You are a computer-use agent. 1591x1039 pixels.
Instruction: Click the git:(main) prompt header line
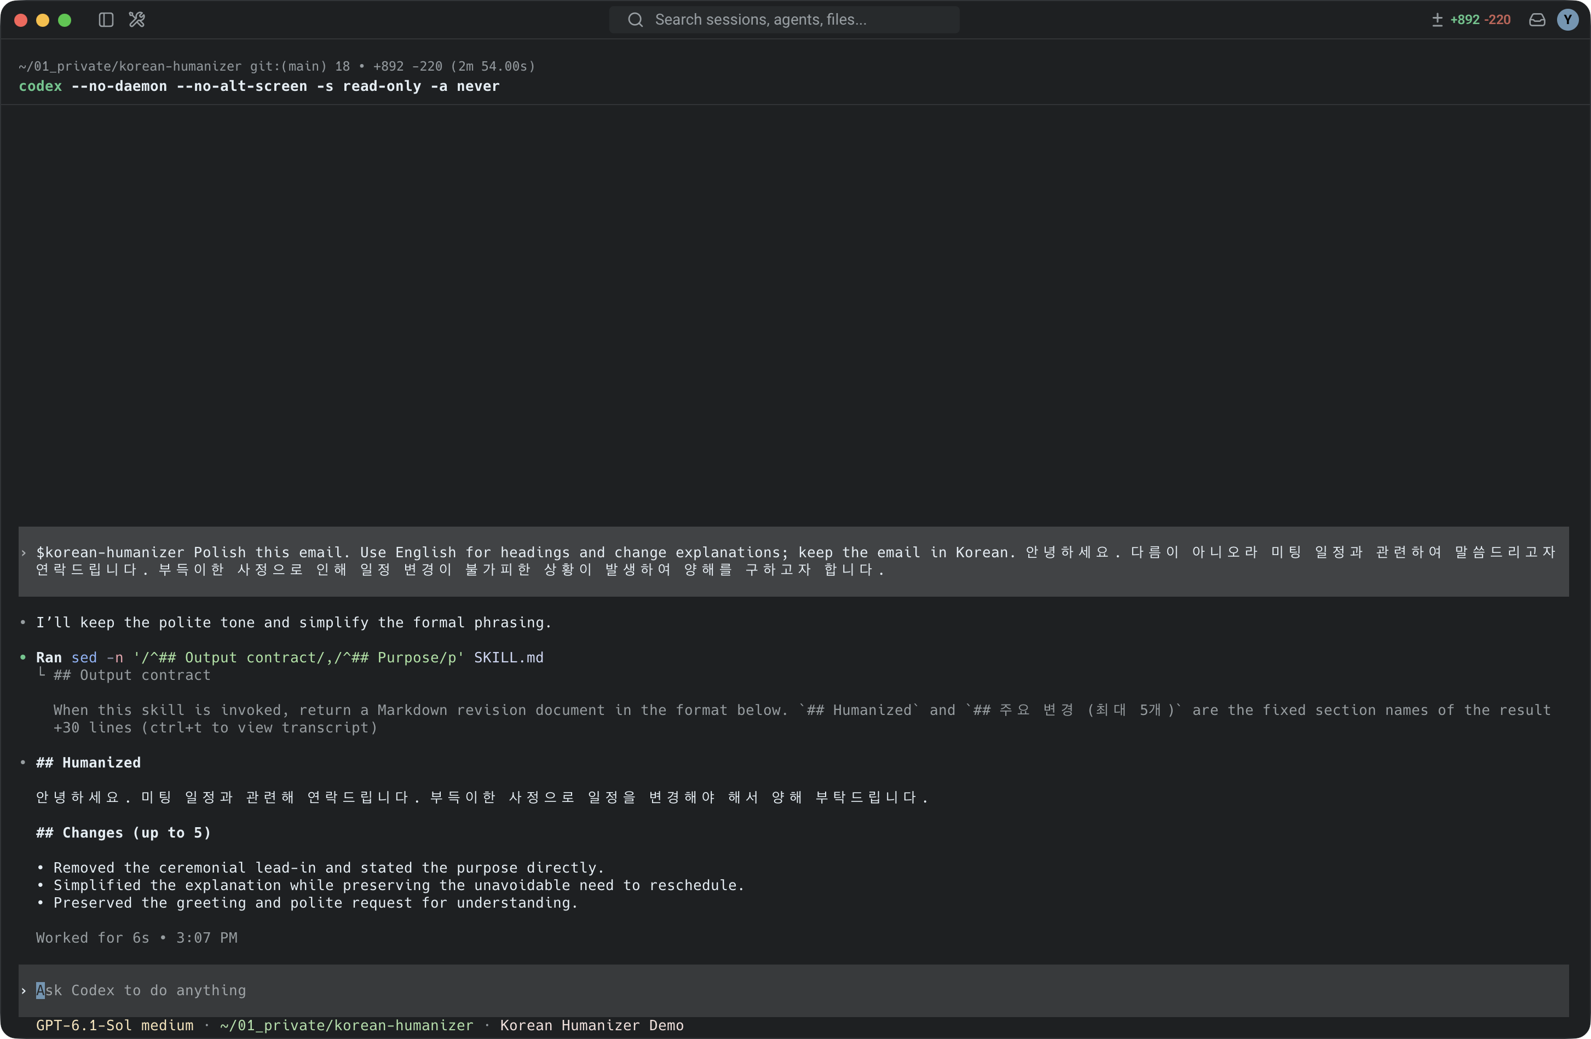pyautogui.click(x=276, y=66)
